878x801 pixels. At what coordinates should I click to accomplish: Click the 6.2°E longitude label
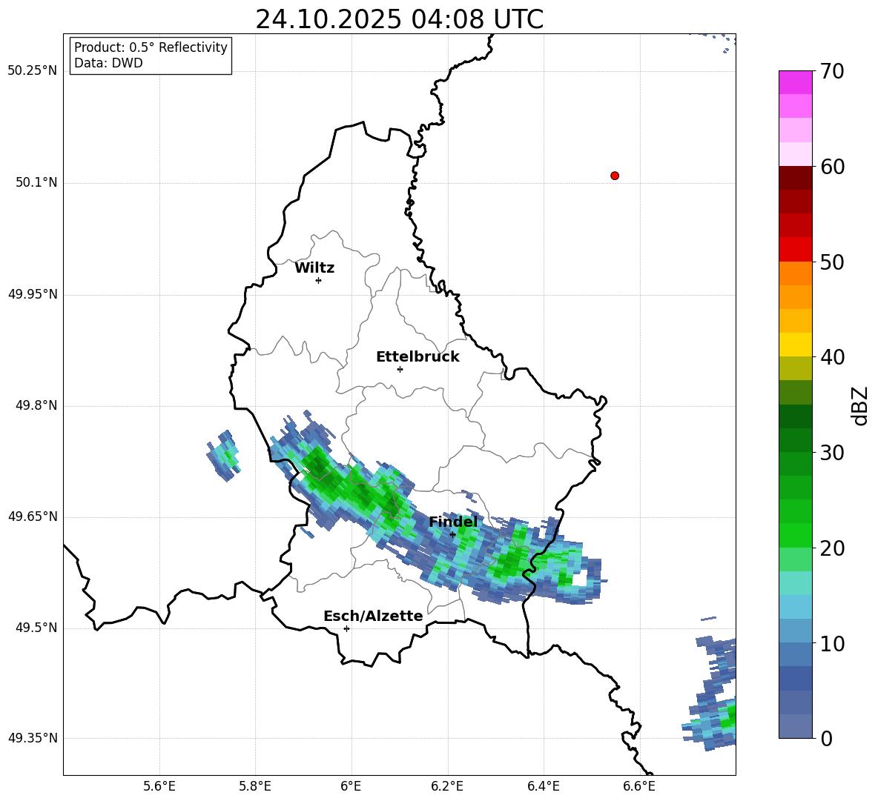(447, 786)
